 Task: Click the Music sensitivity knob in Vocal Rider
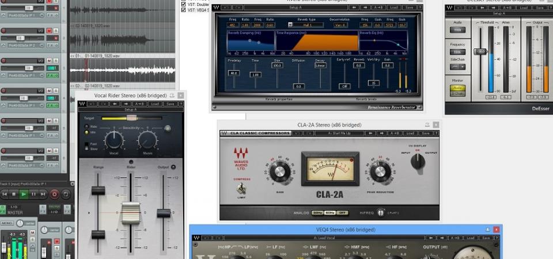(147, 139)
